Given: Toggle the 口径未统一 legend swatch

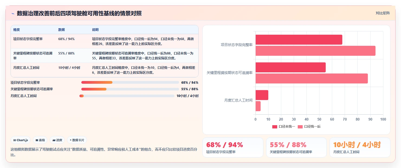Looking at the screenshot, I should pos(275,127).
